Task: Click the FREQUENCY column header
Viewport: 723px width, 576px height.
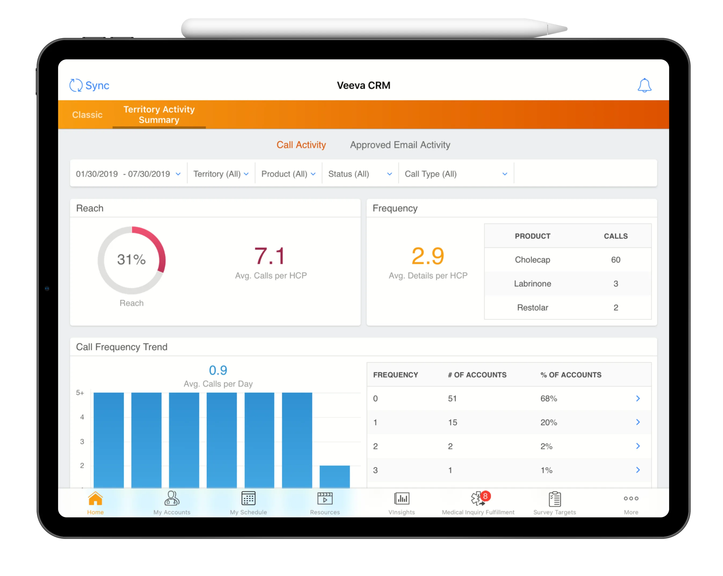Action: [395, 375]
